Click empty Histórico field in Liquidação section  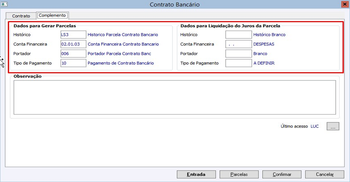(x=239, y=35)
